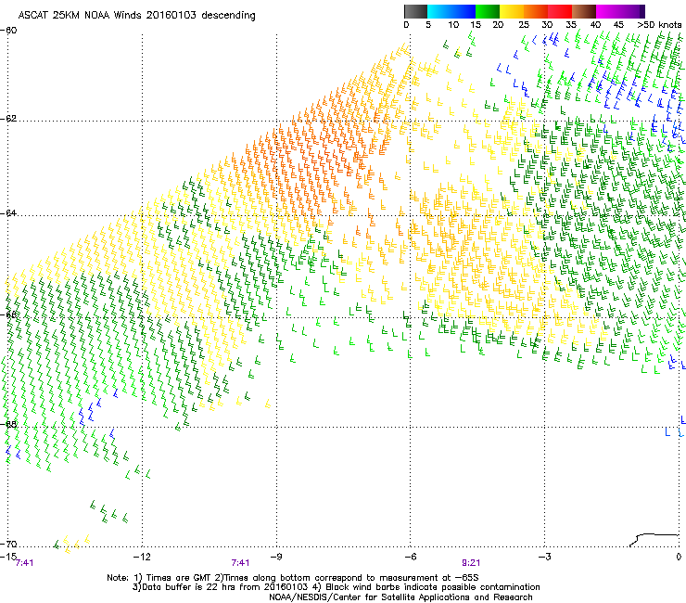
Task: Pick the orange 25–30 knots legend segment
Action: click(x=536, y=11)
